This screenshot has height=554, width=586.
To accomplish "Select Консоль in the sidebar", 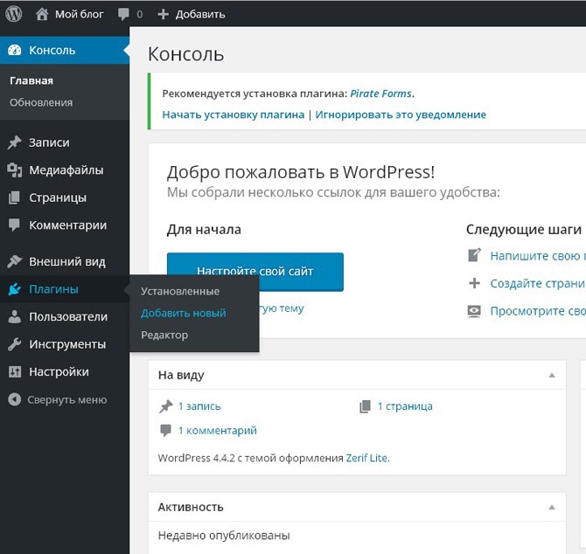I will coord(65,50).
